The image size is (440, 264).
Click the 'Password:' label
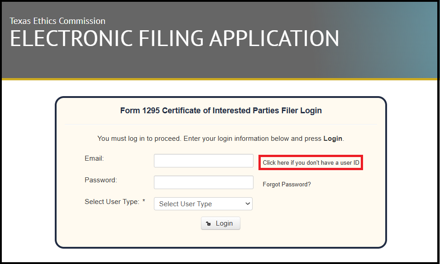tap(101, 180)
